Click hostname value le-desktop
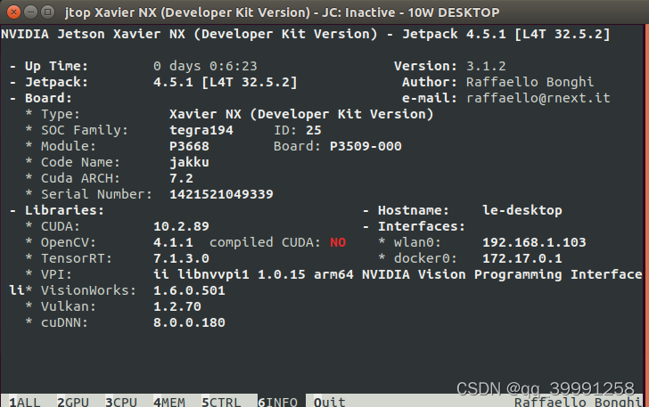This screenshot has width=649, height=407. click(x=522, y=210)
